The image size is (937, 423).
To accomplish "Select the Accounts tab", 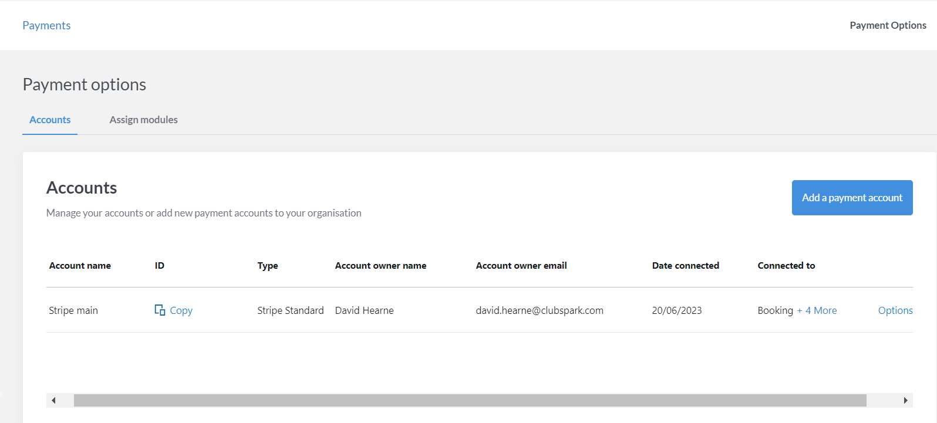I will [50, 120].
